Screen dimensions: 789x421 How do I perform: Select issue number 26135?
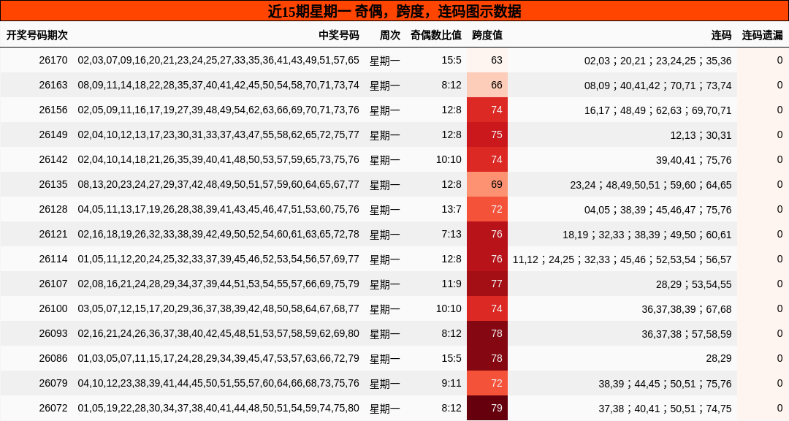[53, 184]
